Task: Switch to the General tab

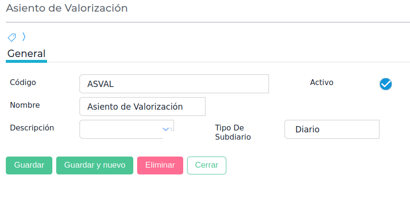Action: [x=26, y=54]
